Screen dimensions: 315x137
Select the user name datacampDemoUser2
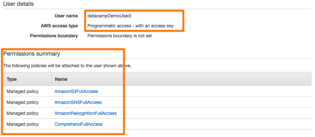pos(109,16)
